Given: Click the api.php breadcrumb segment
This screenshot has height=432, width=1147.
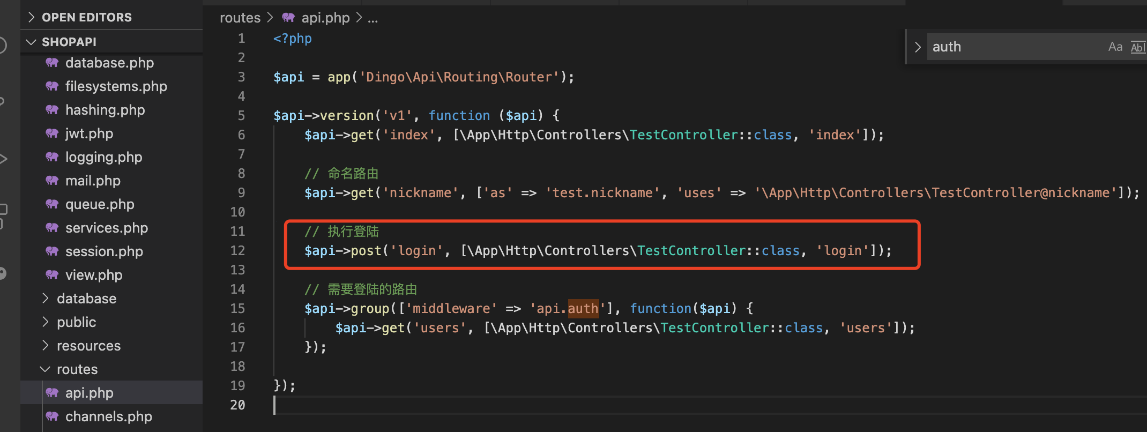Looking at the screenshot, I should click(x=325, y=18).
